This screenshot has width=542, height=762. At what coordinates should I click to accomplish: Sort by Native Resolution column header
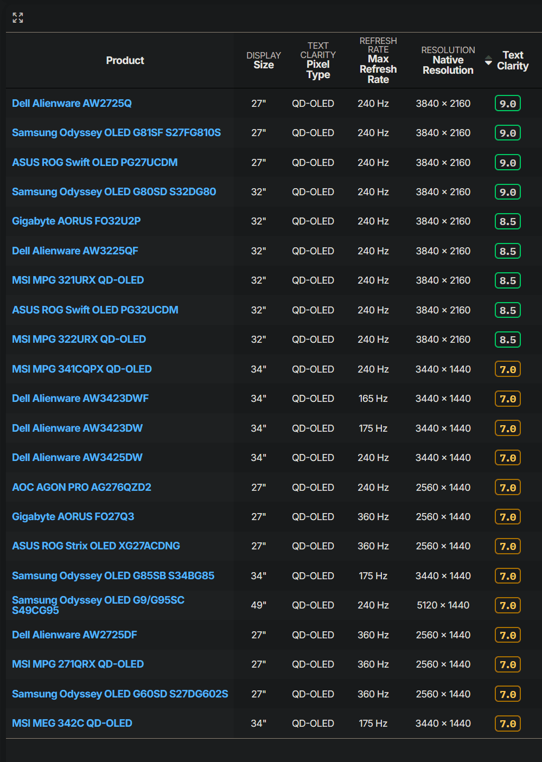click(448, 60)
